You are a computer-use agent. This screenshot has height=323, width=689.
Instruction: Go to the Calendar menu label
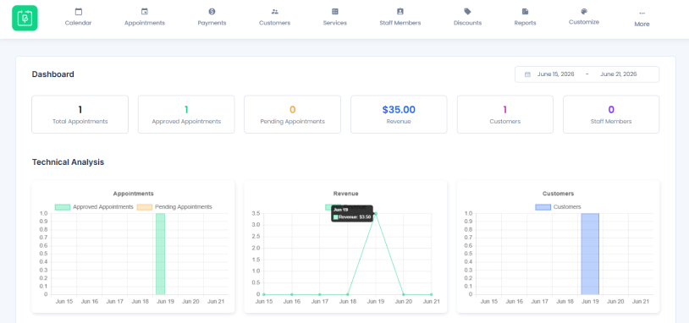pos(78,23)
